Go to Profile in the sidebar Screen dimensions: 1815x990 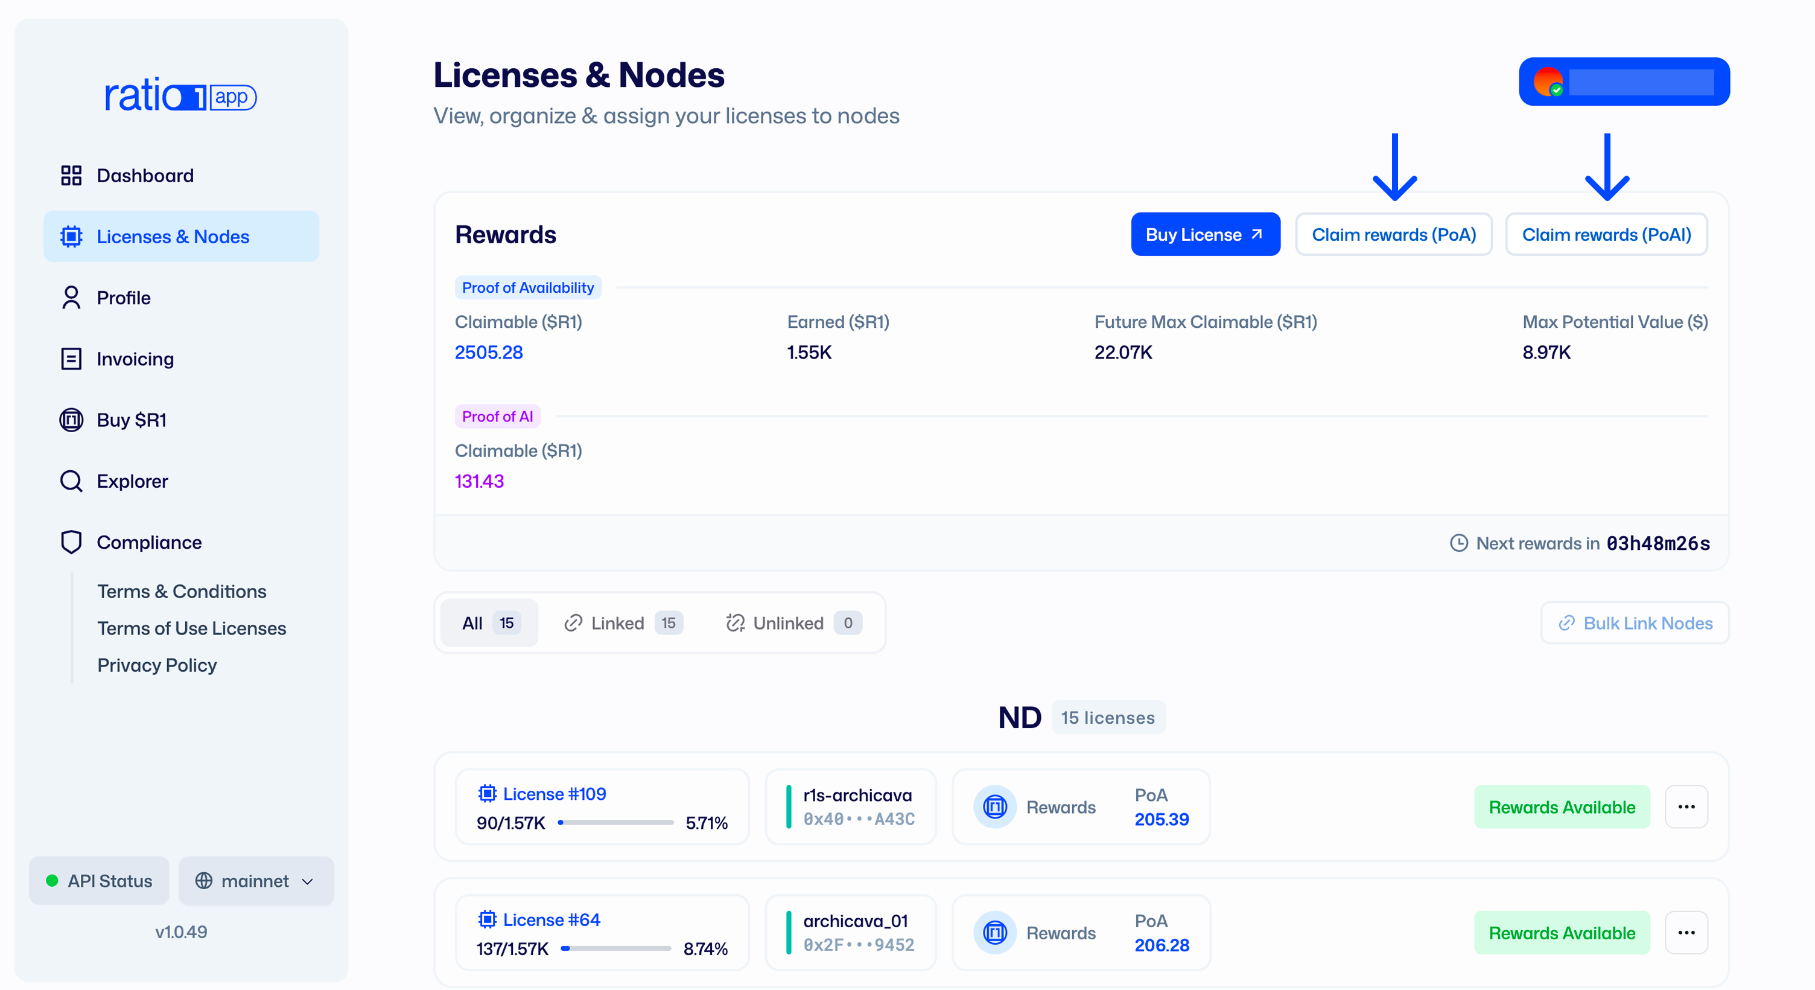pyautogui.click(x=181, y=298)
